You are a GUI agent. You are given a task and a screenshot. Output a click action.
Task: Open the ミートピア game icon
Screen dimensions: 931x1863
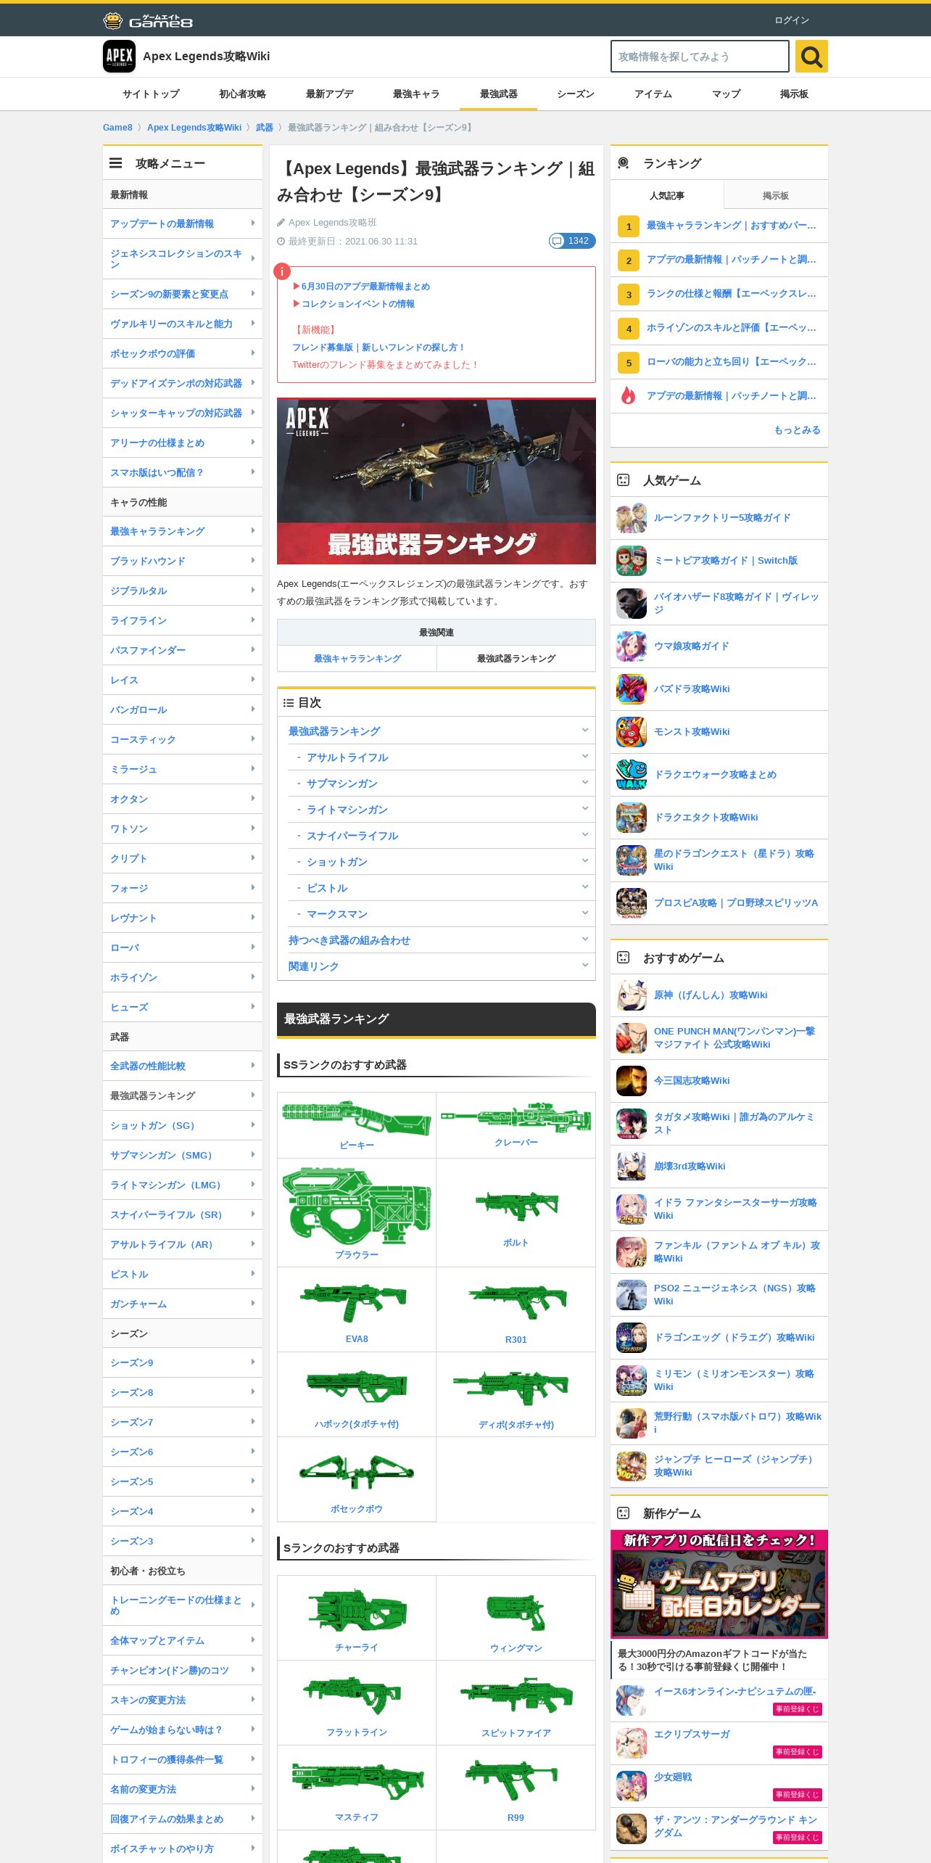click(x=632, y=561)
